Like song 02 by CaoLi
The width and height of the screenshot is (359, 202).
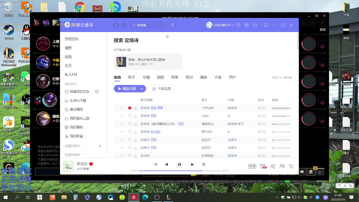point(130,116)
